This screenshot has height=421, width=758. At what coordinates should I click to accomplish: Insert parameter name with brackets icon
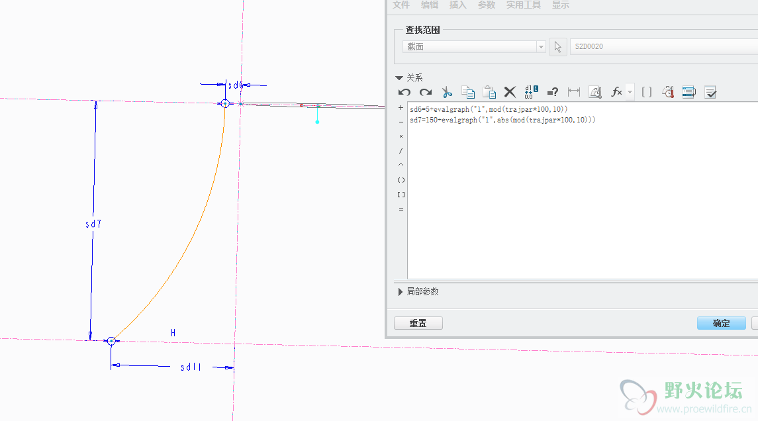(646, 92)
